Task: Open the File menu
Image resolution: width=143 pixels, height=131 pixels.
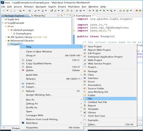Action: pos(3,7)
